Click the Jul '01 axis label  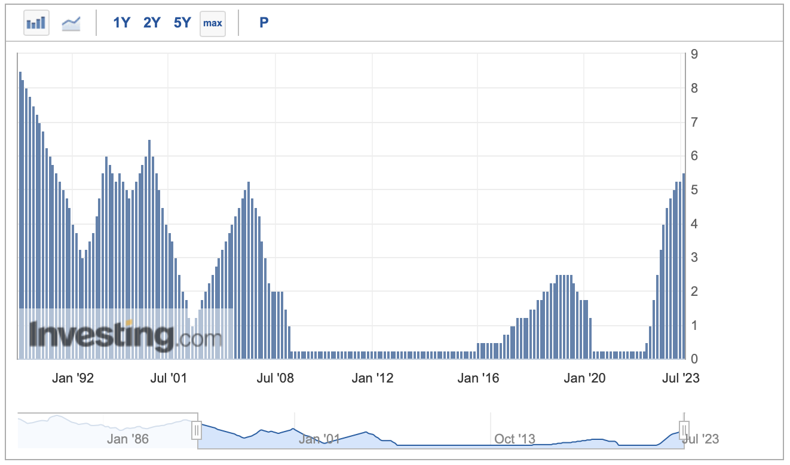point(168,378)
